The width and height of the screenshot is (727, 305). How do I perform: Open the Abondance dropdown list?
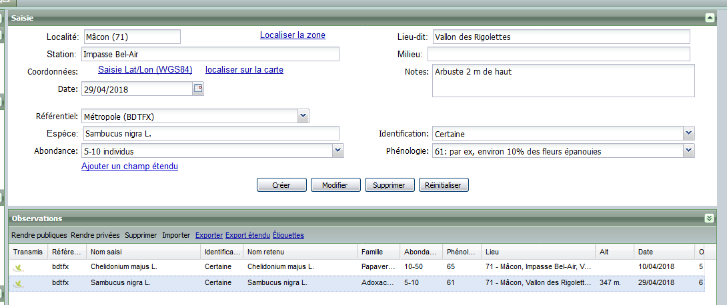click(x=337, y=151)
